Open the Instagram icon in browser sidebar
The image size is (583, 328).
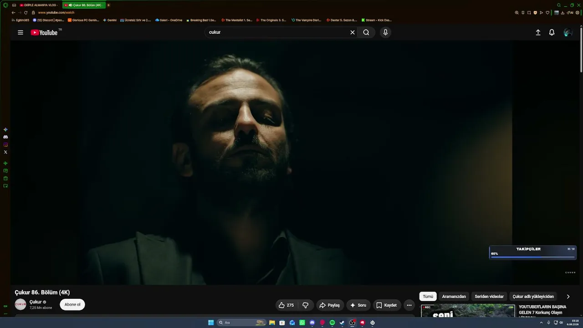[5, 144]
